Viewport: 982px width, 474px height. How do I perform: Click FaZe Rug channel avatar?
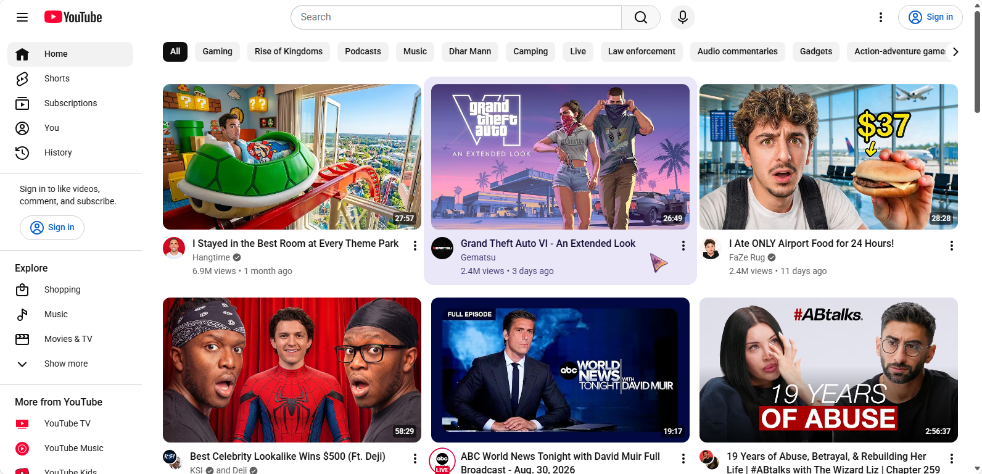click(x=711, y=248)
